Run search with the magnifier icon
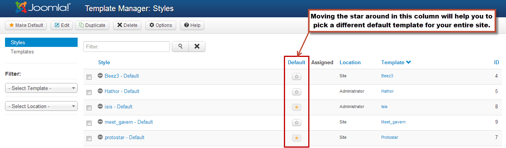This screenshot has width=506, height=148. coord(180,47)
